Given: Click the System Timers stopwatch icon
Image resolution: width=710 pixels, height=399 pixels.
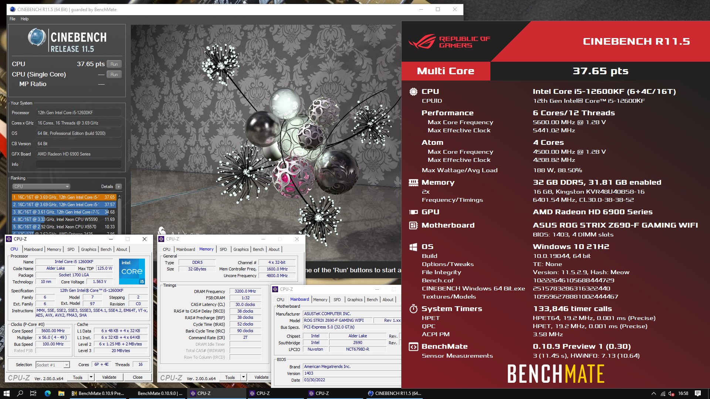Looking at the screenshot, I should (x=413, y=309).
